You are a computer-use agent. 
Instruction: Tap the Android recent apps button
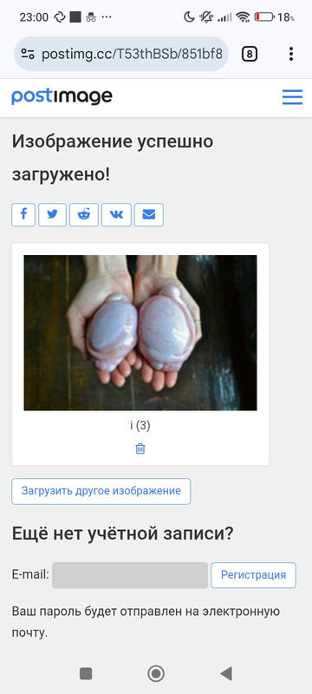(86, 674)
